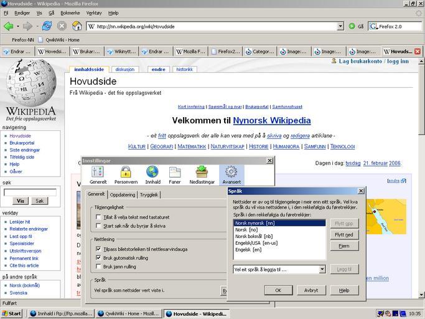Click the URL address bar
Screen dimensions: 425x319
212,26
